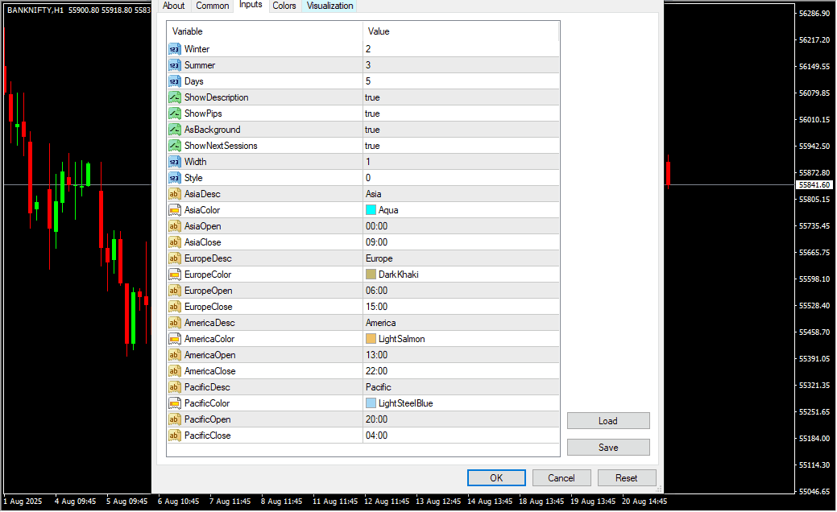This screenshot has width=837, height=512.
Task: Click the string icon beside PacificClose
Action: (174, 436)
